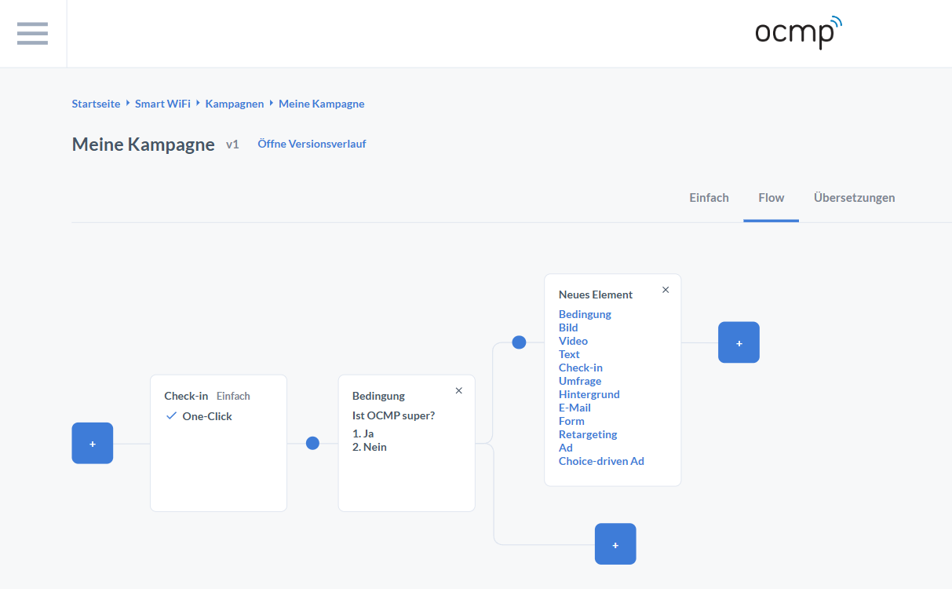Image resolution: width=952 pixels, height=589 pixels.
Task: Click plus button right of Neues Element
Action: (x=739, y=342)
